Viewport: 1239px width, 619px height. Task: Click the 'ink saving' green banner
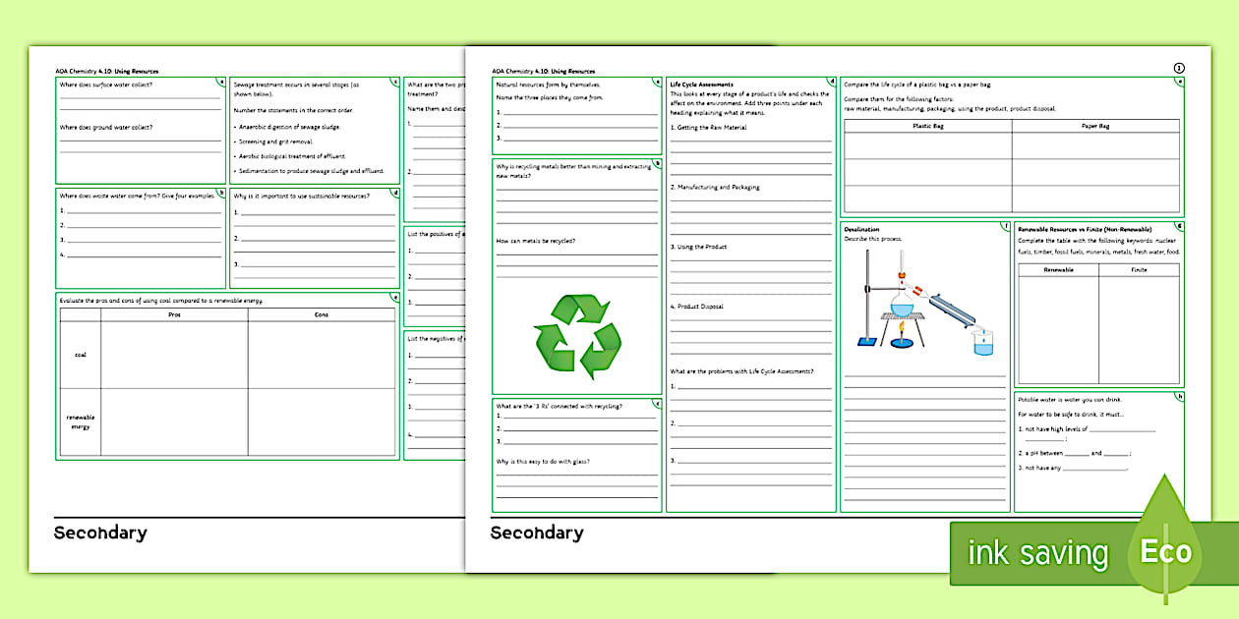(1037, 553)
